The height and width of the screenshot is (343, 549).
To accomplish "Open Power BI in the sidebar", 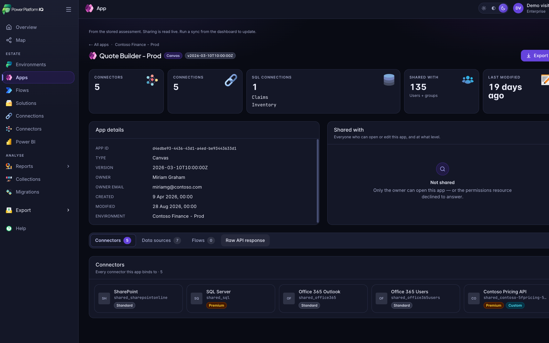I will 38,142.
